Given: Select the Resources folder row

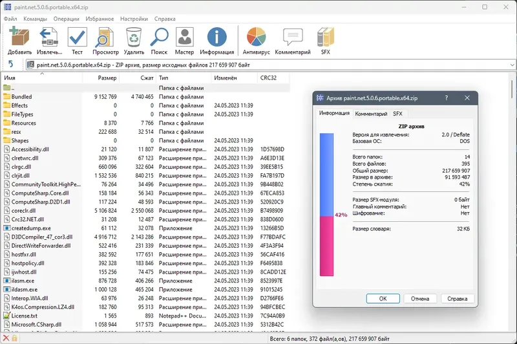Looking at the screenshot, I should pyautogui.click(x=145, y=123).
